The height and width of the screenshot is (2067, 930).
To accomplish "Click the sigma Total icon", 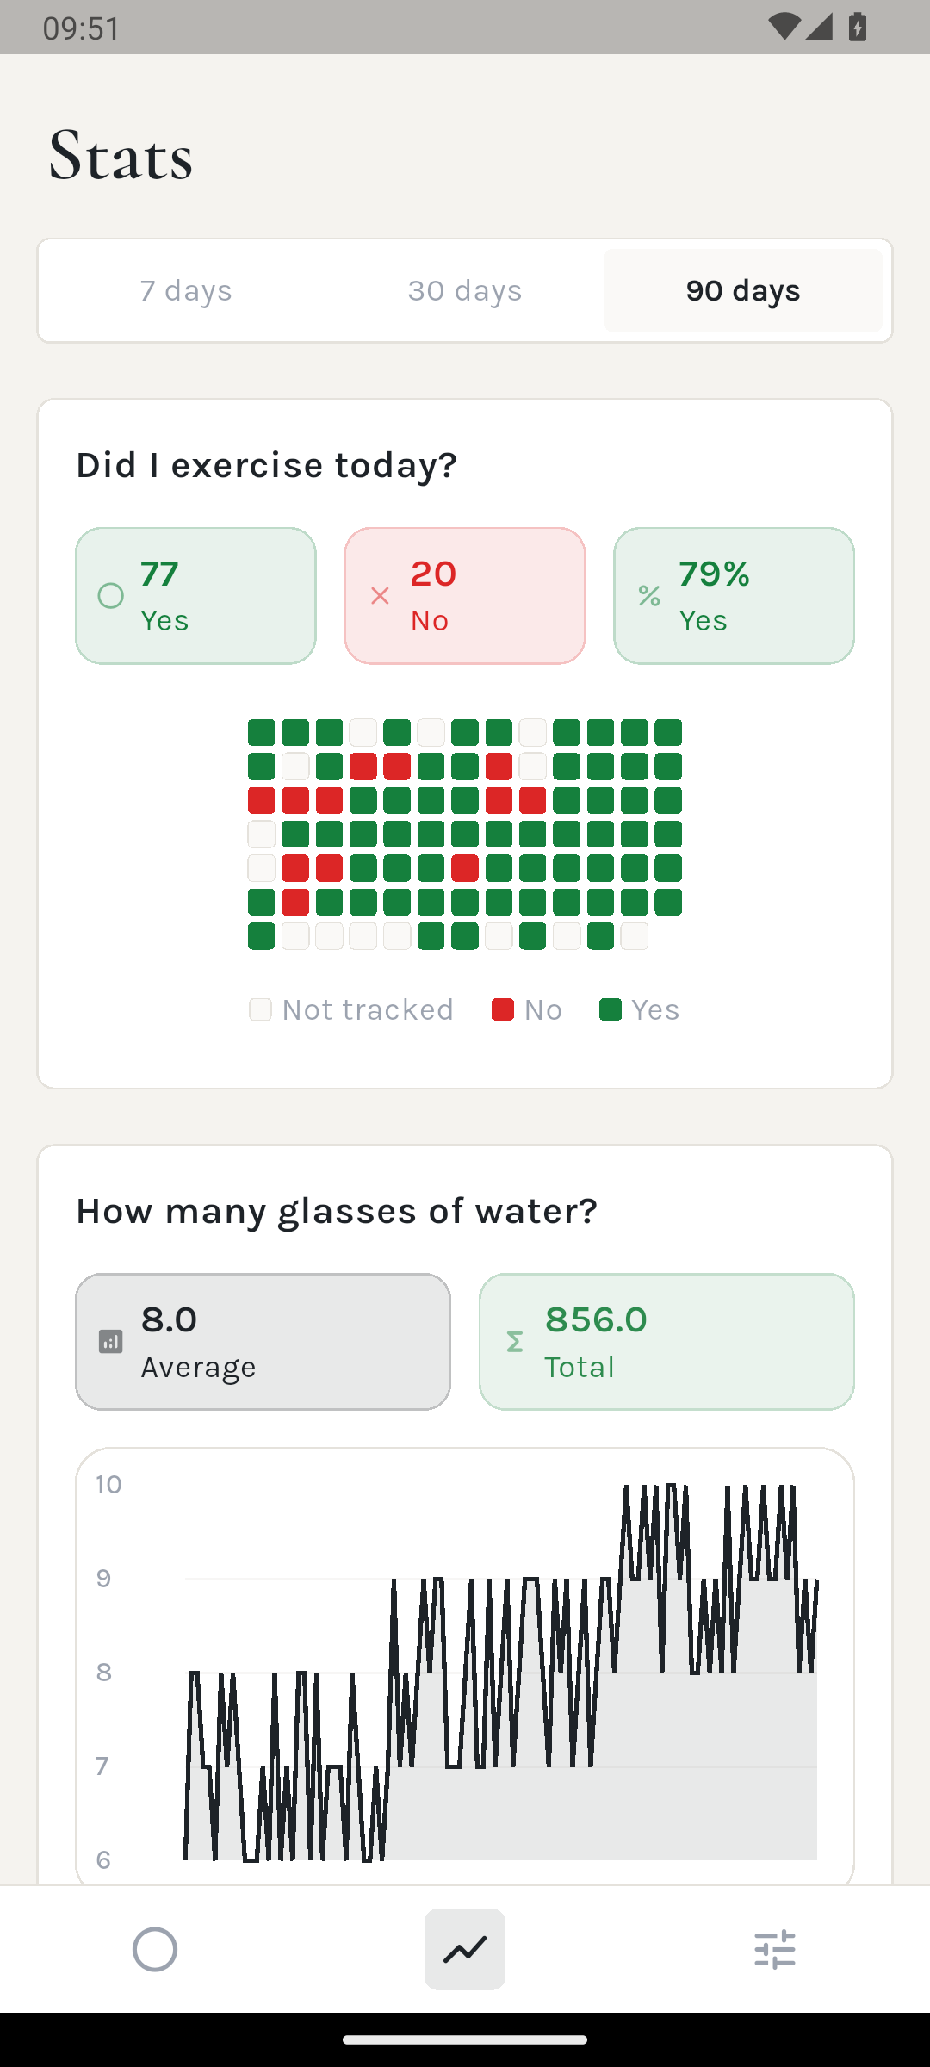I will [514, 1342].
